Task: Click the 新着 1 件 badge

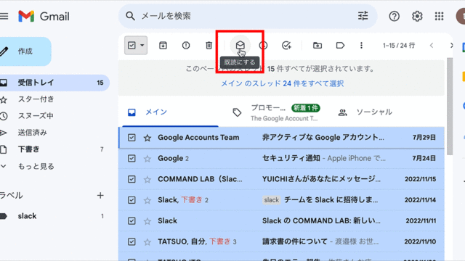Action: [x=306, y=108]
